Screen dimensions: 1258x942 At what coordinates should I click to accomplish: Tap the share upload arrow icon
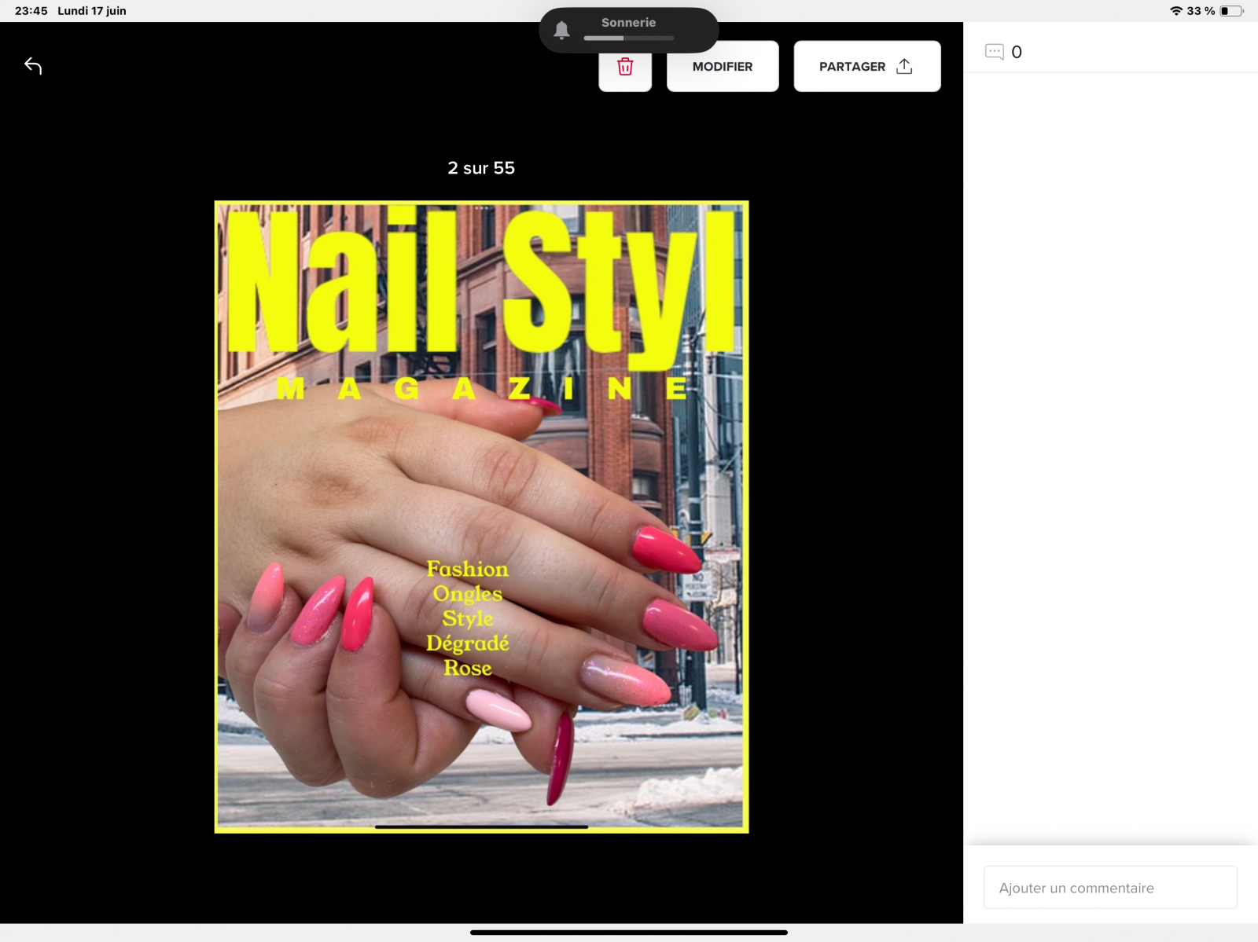[x=904, y=67]
